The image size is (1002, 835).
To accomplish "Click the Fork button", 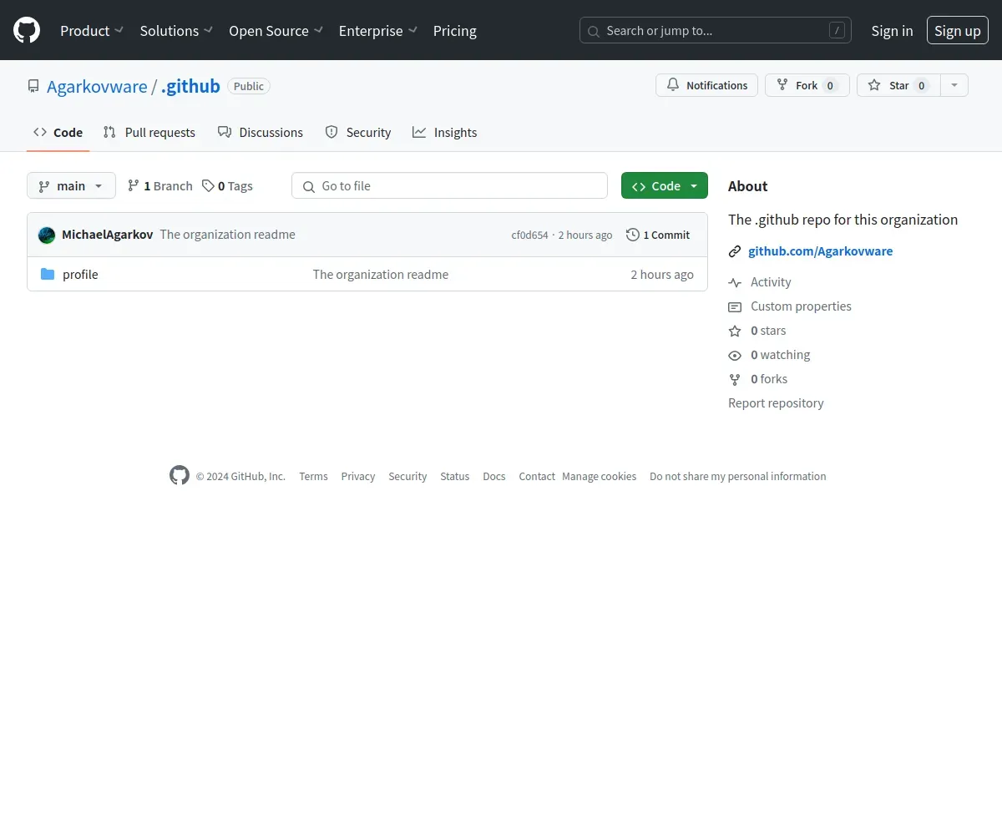I will tap(807, 85).
